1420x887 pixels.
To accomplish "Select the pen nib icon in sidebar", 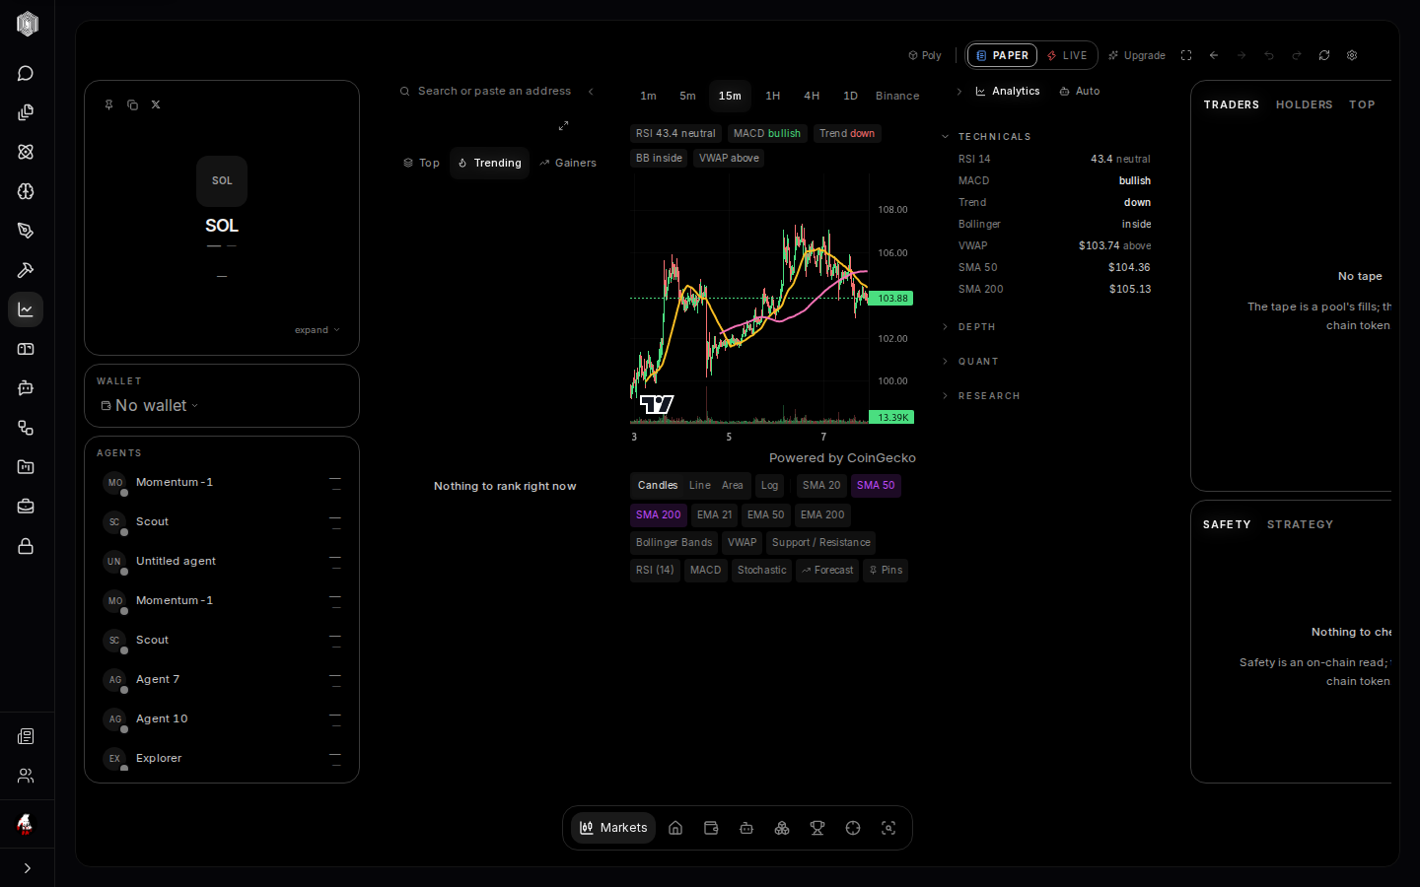I will click(x=26, y=231).
